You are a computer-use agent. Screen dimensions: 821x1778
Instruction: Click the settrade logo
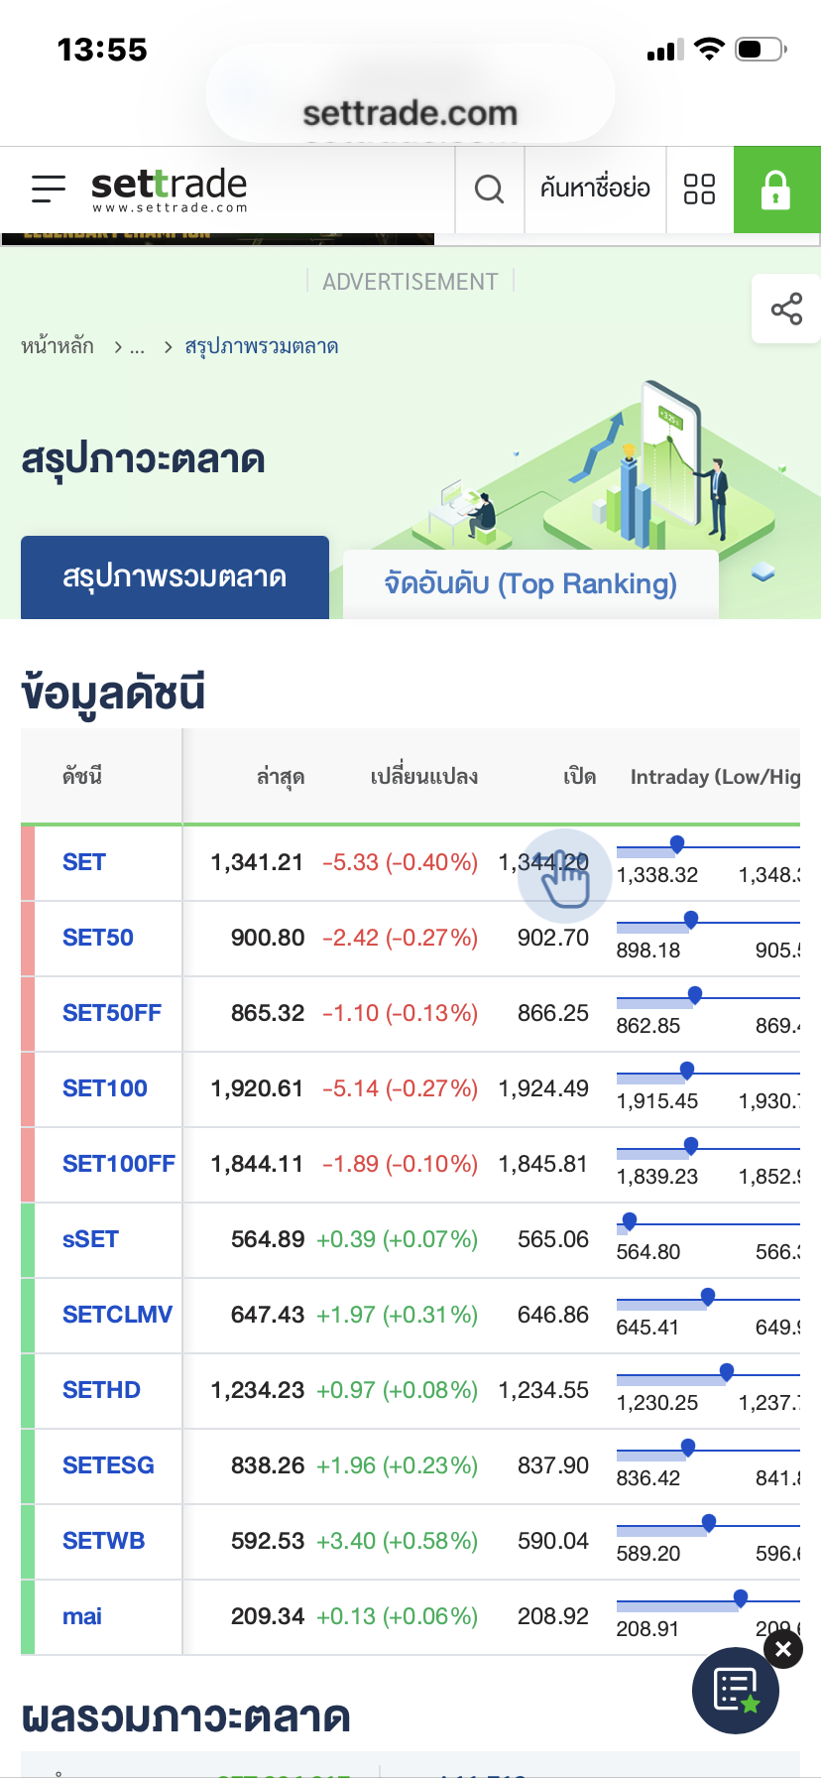point(169,189)
